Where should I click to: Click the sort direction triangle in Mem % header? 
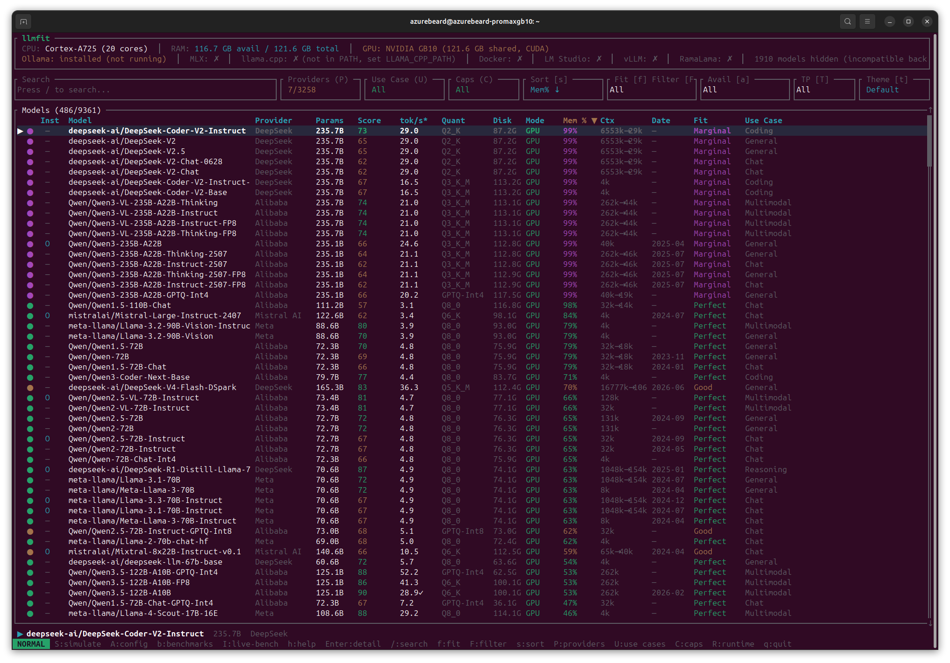[x=594, y=121]
